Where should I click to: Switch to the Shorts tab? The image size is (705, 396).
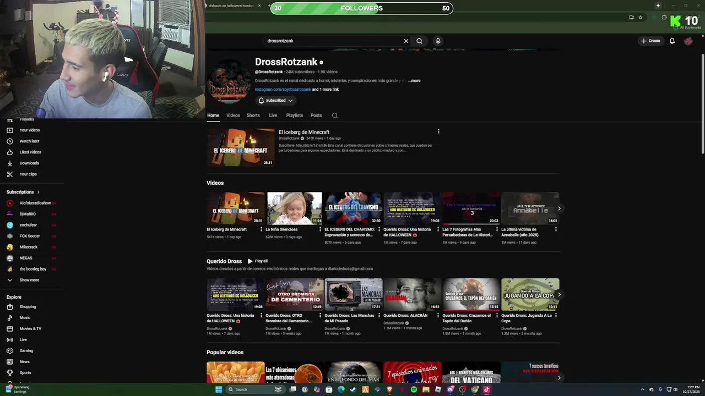(x=253, y=116)
